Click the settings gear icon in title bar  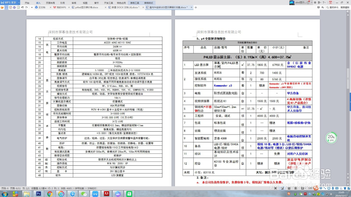315,3
